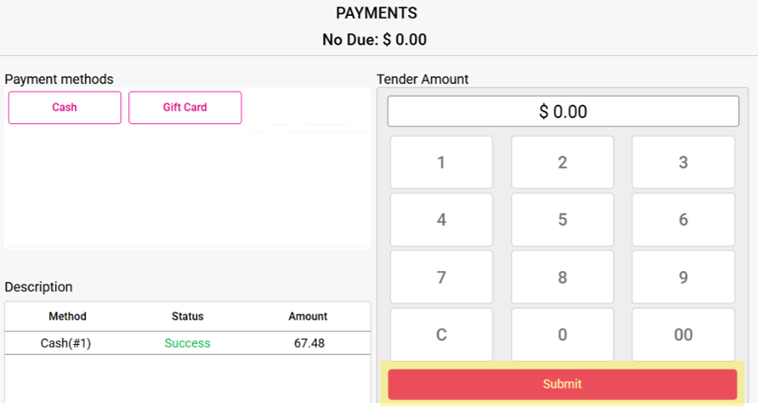Tap keypad digit 2

562,163
